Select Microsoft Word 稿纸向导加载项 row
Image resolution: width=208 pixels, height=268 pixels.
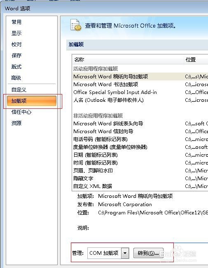pyautogui.click(x=140, y=76)
